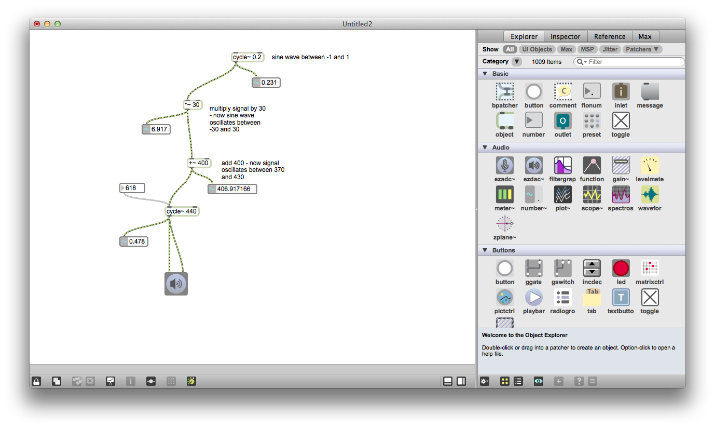Screen dimensions: 715x429
Task: Click the ezdac~ speaker in the patcher
Action: [176, 284]
